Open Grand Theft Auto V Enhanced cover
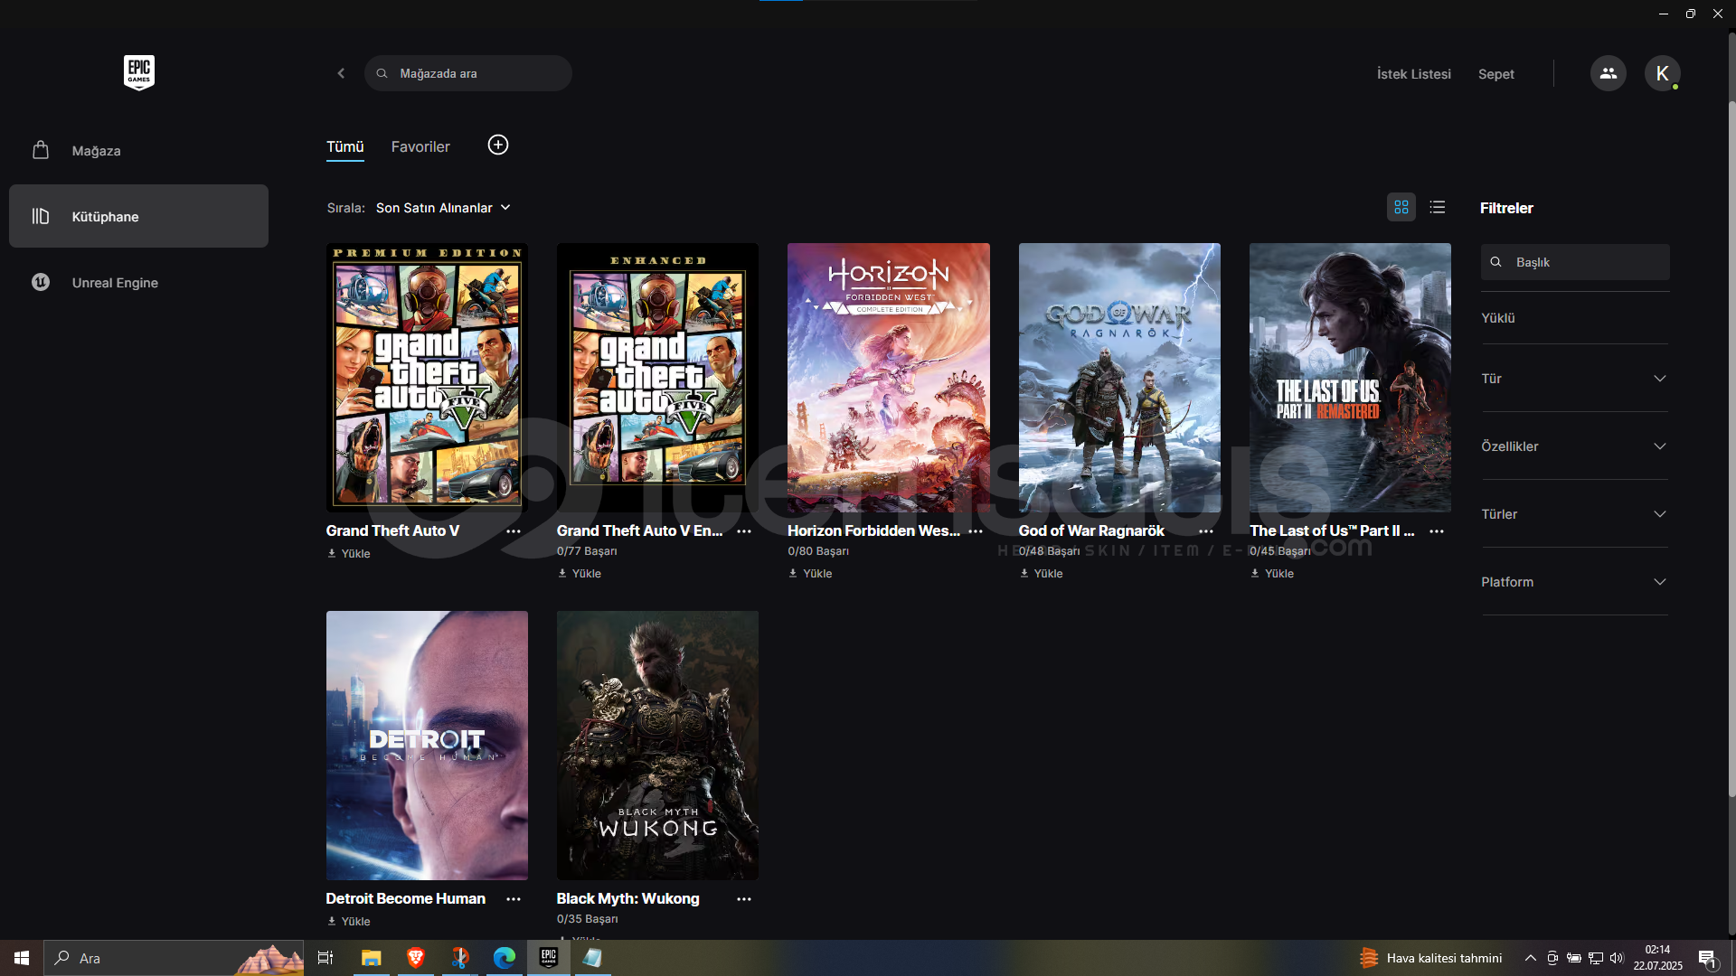1736x976 pixels. [x=657, y=377]
